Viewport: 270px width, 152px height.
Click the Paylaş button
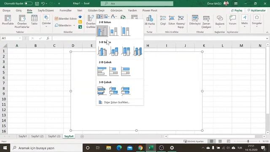coord(237,11)
